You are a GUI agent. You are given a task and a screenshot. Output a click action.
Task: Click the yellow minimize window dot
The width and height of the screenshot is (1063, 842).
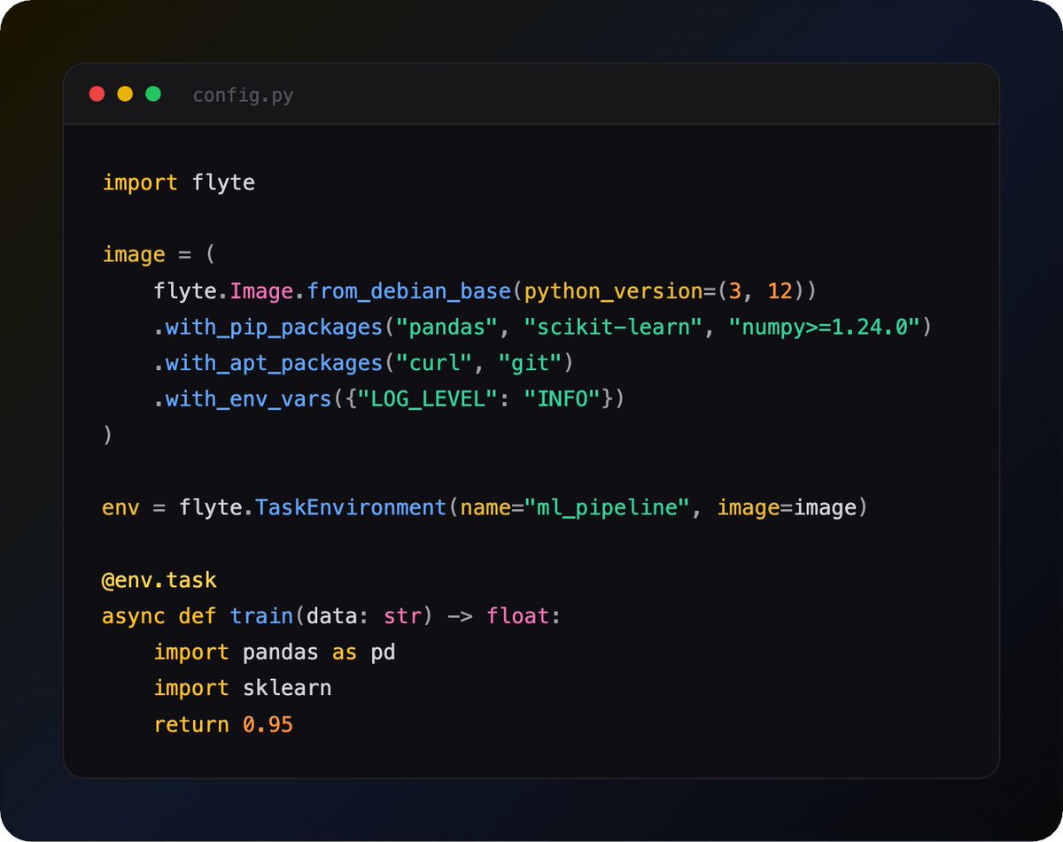click(125, 94)
